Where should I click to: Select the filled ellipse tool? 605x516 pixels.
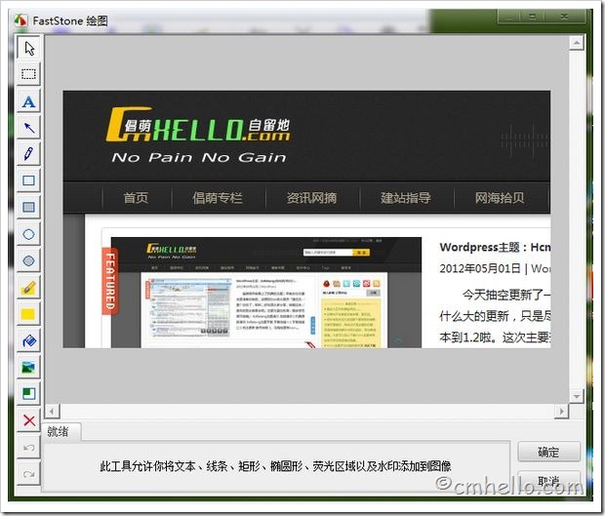(x=28, y=260)
